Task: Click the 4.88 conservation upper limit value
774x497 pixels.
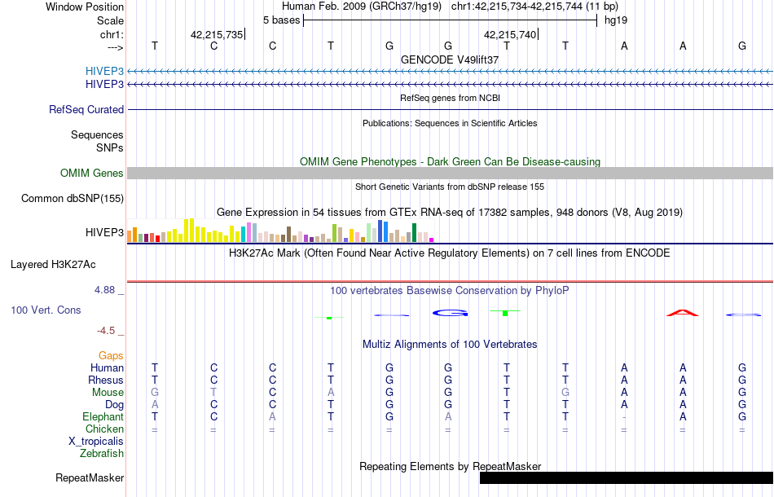Action: pos(104,290)
